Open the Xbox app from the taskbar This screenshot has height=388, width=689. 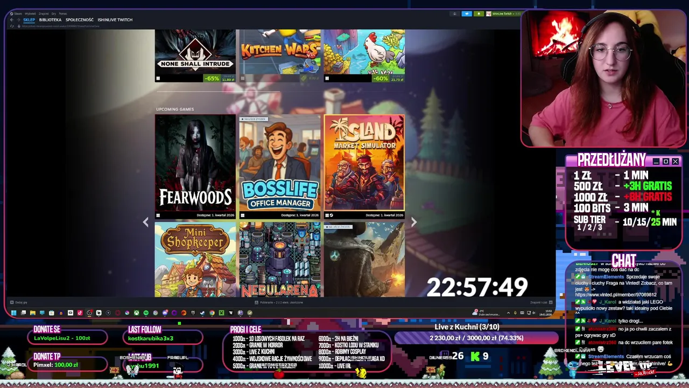click(x=137, y=313)
